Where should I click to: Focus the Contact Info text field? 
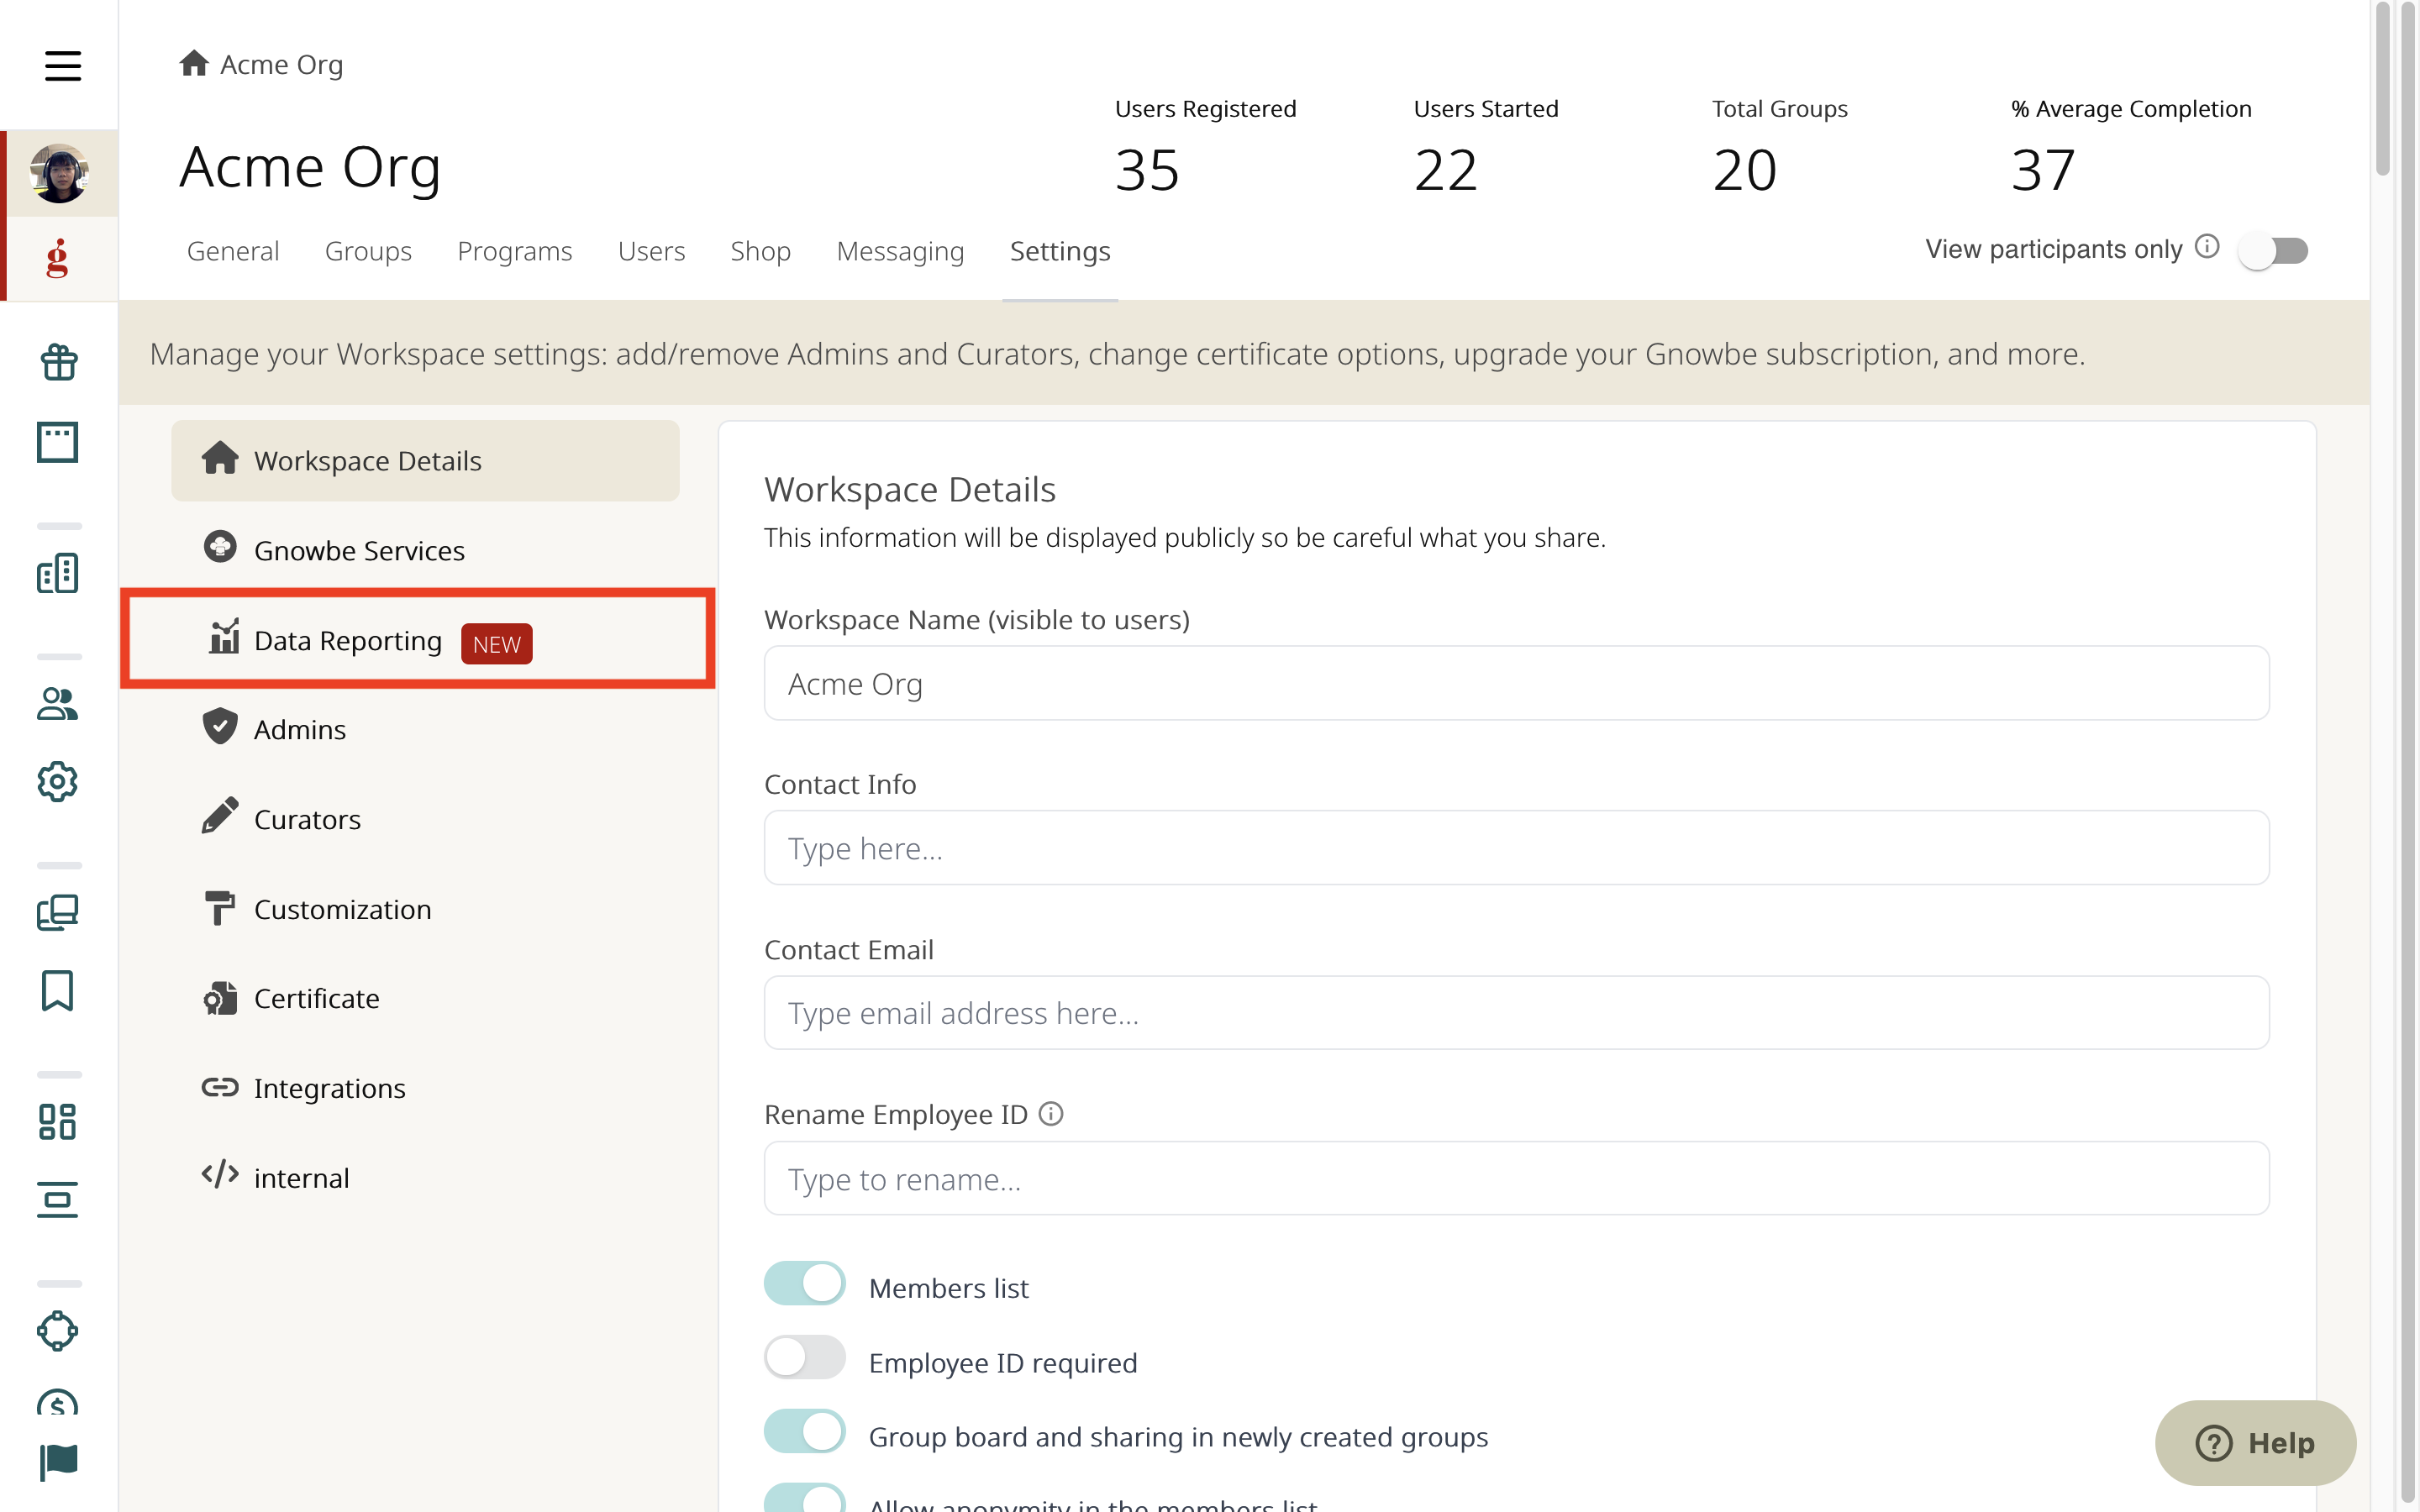tap(1516, 848)
